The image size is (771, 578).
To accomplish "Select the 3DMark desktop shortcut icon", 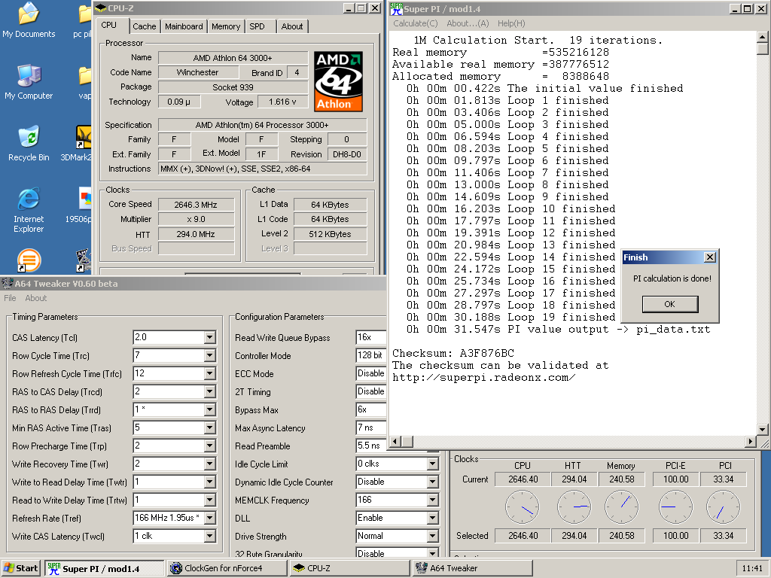I will 83,144.
